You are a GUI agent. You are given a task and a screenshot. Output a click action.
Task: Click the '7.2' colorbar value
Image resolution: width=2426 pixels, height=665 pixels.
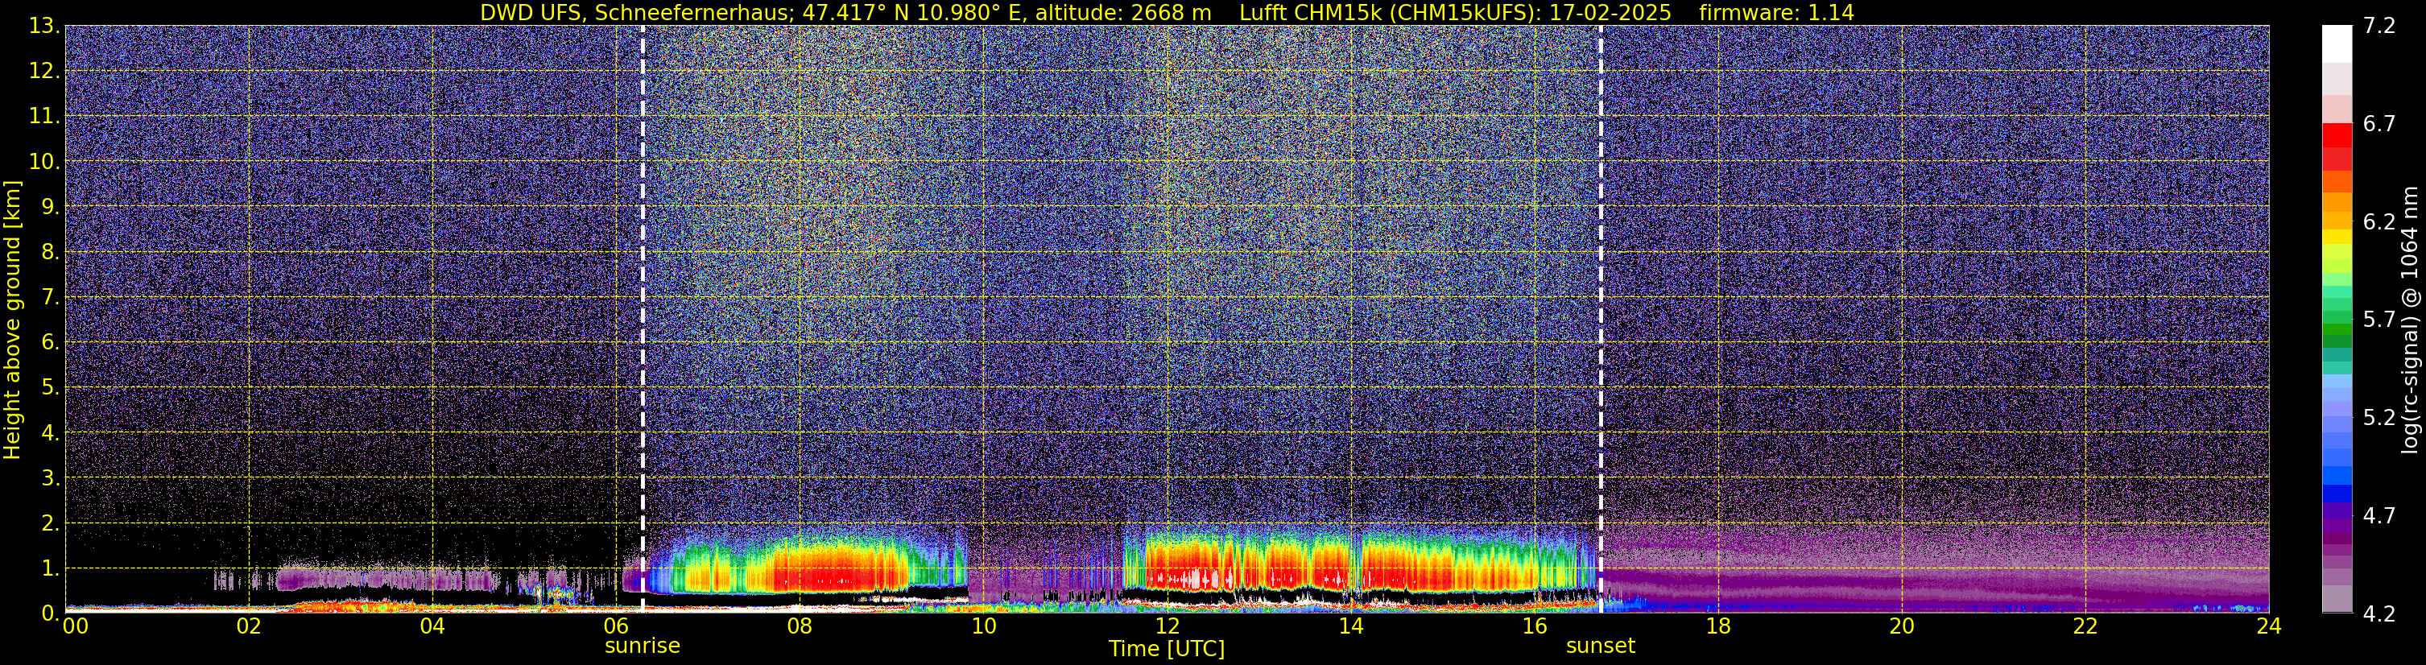2379,27
